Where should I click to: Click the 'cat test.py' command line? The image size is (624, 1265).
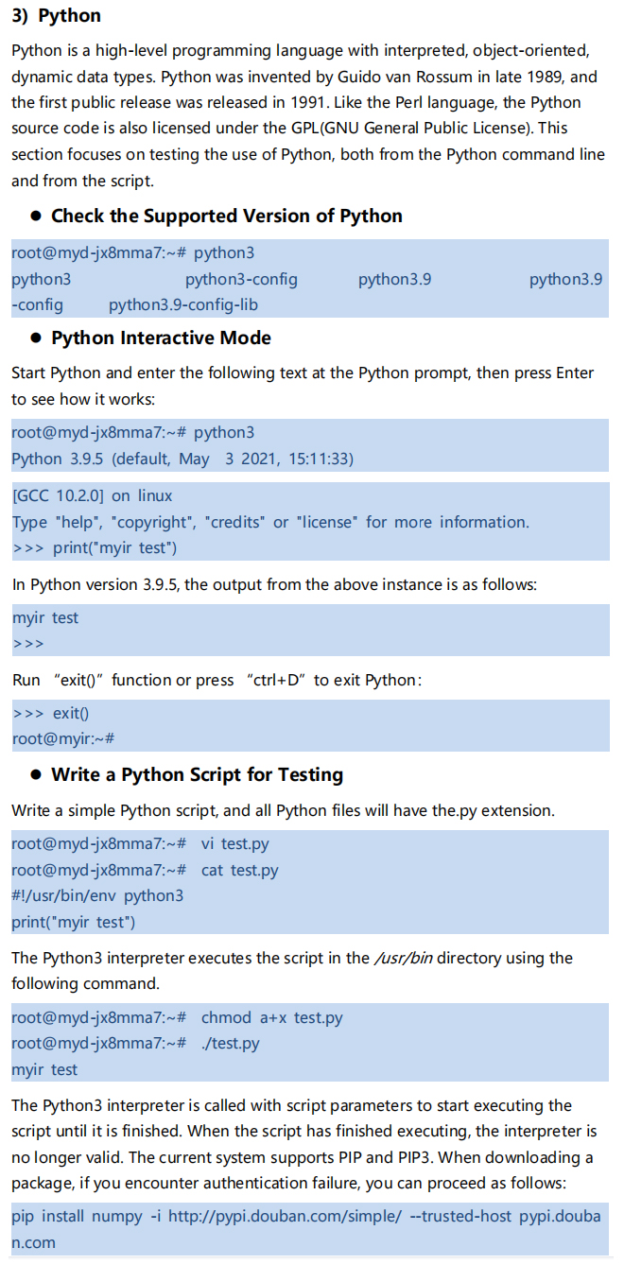pyautogui.click(x=145, y=870)
